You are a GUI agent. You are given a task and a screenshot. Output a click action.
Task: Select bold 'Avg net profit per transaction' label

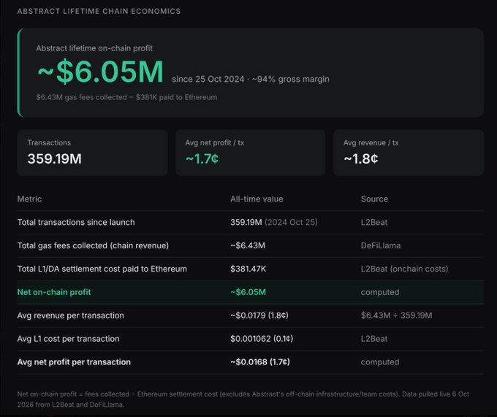coord(74,362)
